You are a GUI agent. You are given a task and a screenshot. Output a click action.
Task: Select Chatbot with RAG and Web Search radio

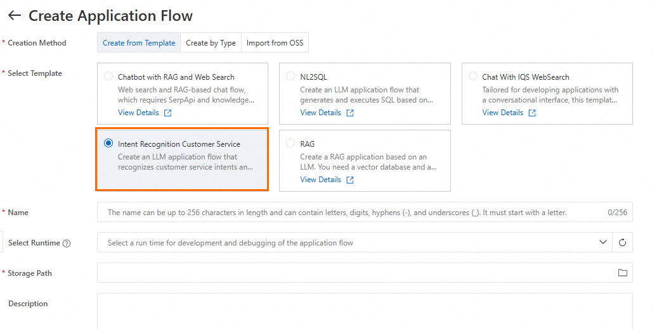[108, 77]
